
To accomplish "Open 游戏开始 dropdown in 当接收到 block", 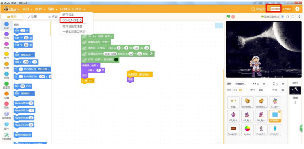I will (x=145, y=74).
